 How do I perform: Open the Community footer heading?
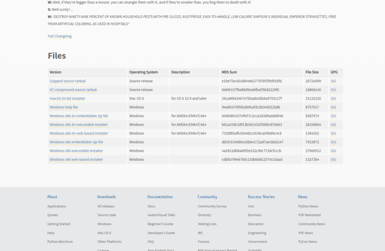tap(207, 197)
